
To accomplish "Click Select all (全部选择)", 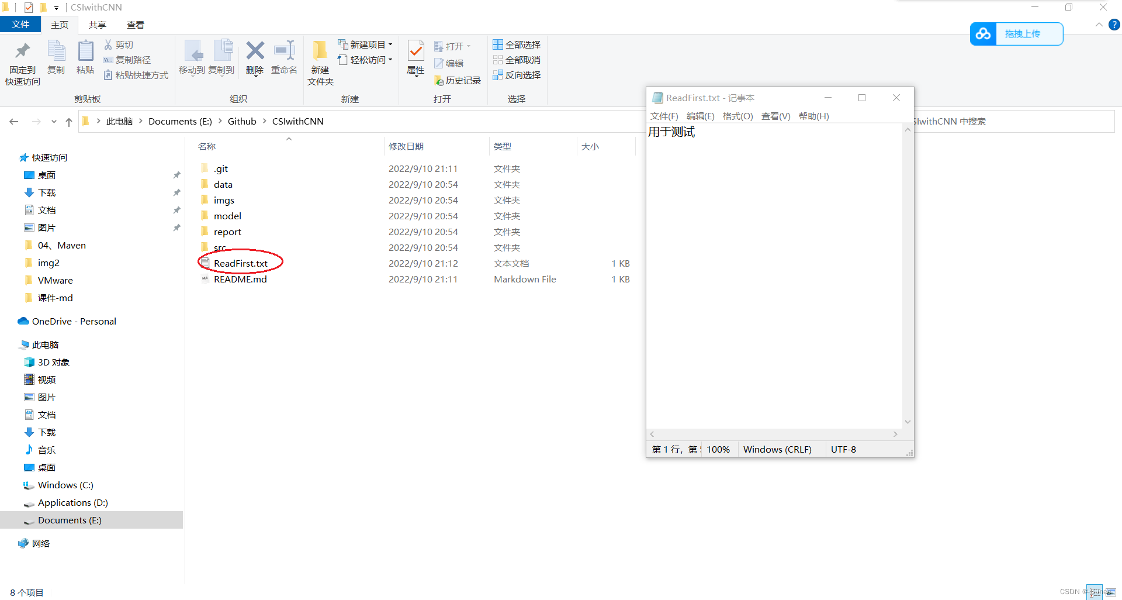I will [x=517, y=44].
